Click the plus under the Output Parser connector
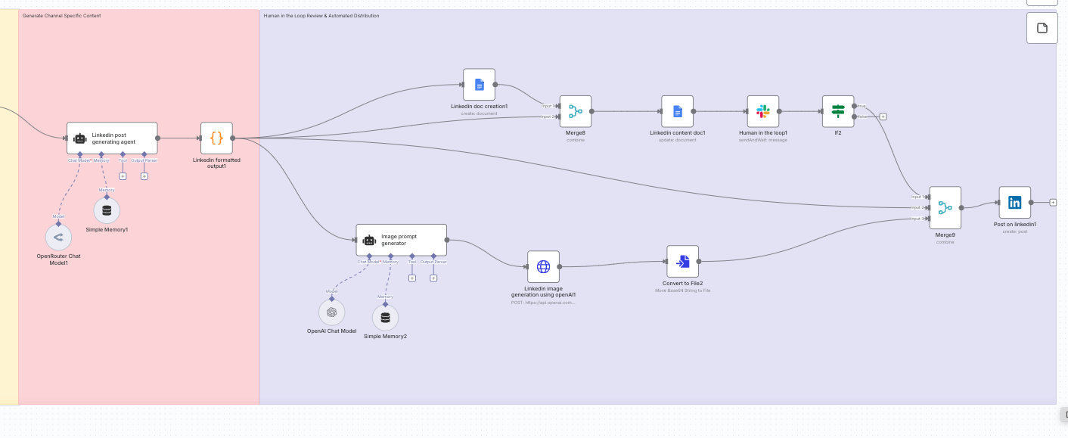Image resolution: width=1068 pixels, height=438 pixels. [x=144, y=176]
